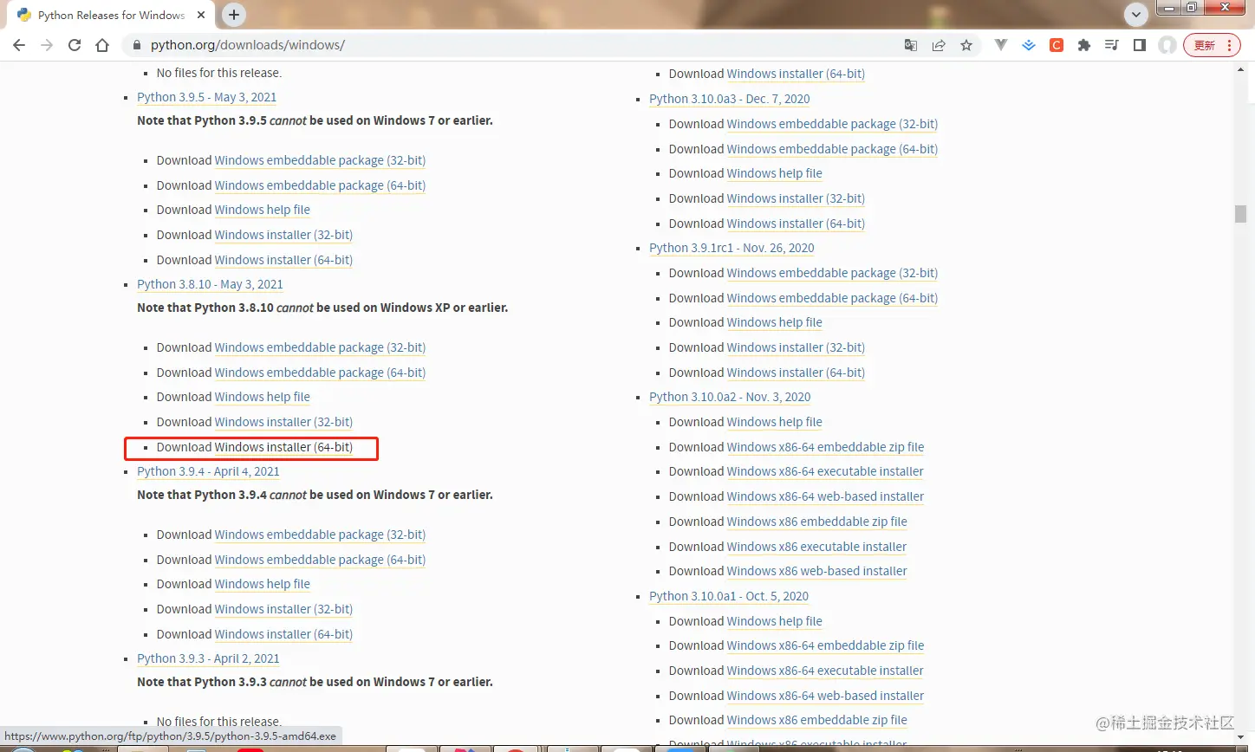Open a new browser tab
This screenshot has width=1255, height=752.
point(234,15)
